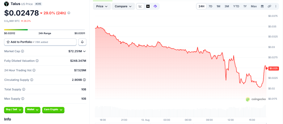
Task: Click the $0.03511 range high value
Action: coord(80,33)
